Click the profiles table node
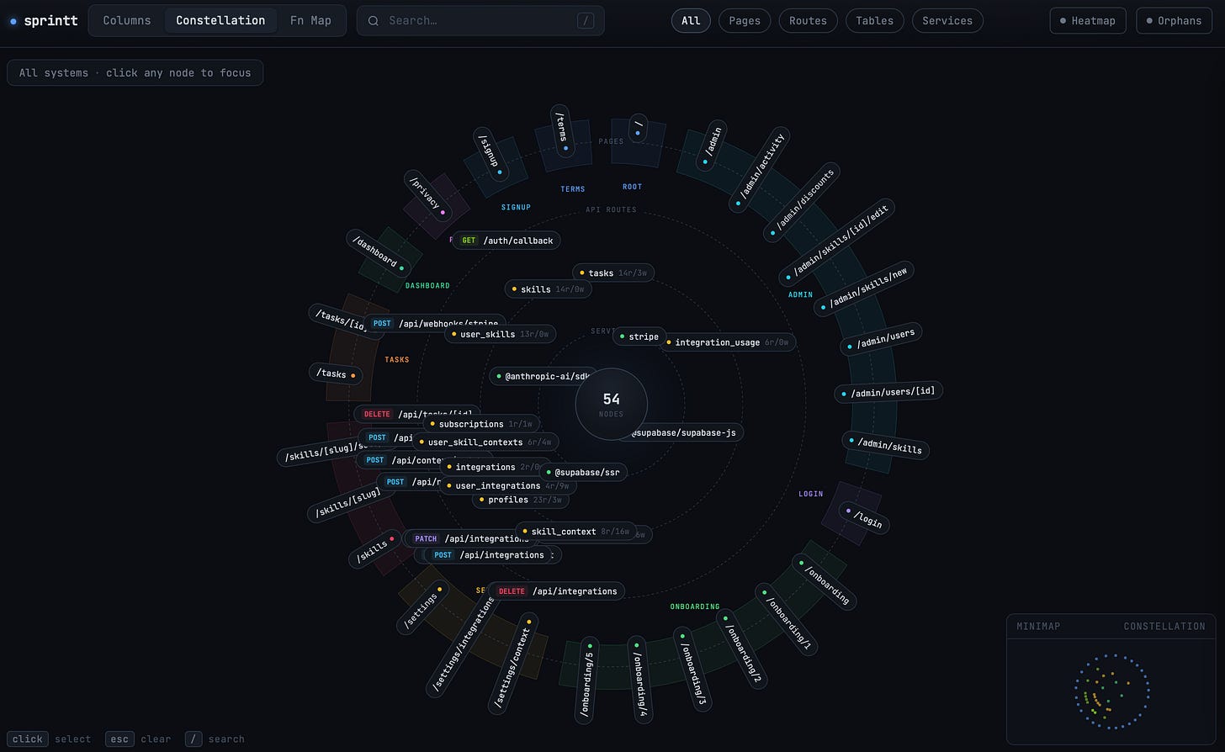The width and height of the screenshot is (1225, 752). coord(521,500)
